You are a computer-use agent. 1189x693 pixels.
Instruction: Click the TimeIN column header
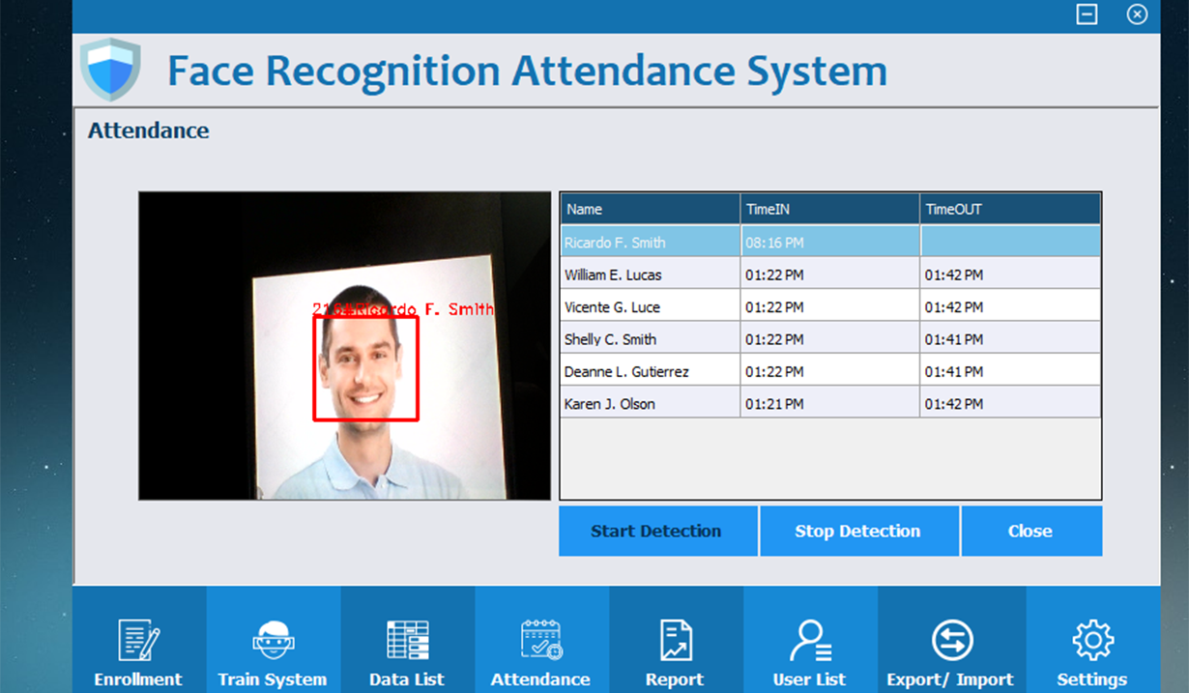click(829, 209)
